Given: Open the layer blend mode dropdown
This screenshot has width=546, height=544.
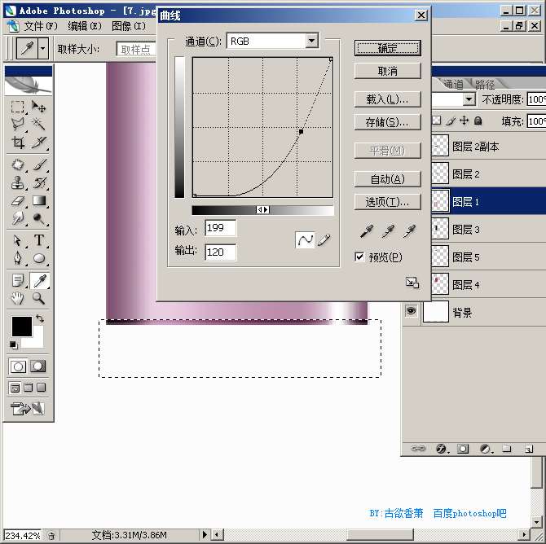Looking at the screenshot, I should pos(469,99).
